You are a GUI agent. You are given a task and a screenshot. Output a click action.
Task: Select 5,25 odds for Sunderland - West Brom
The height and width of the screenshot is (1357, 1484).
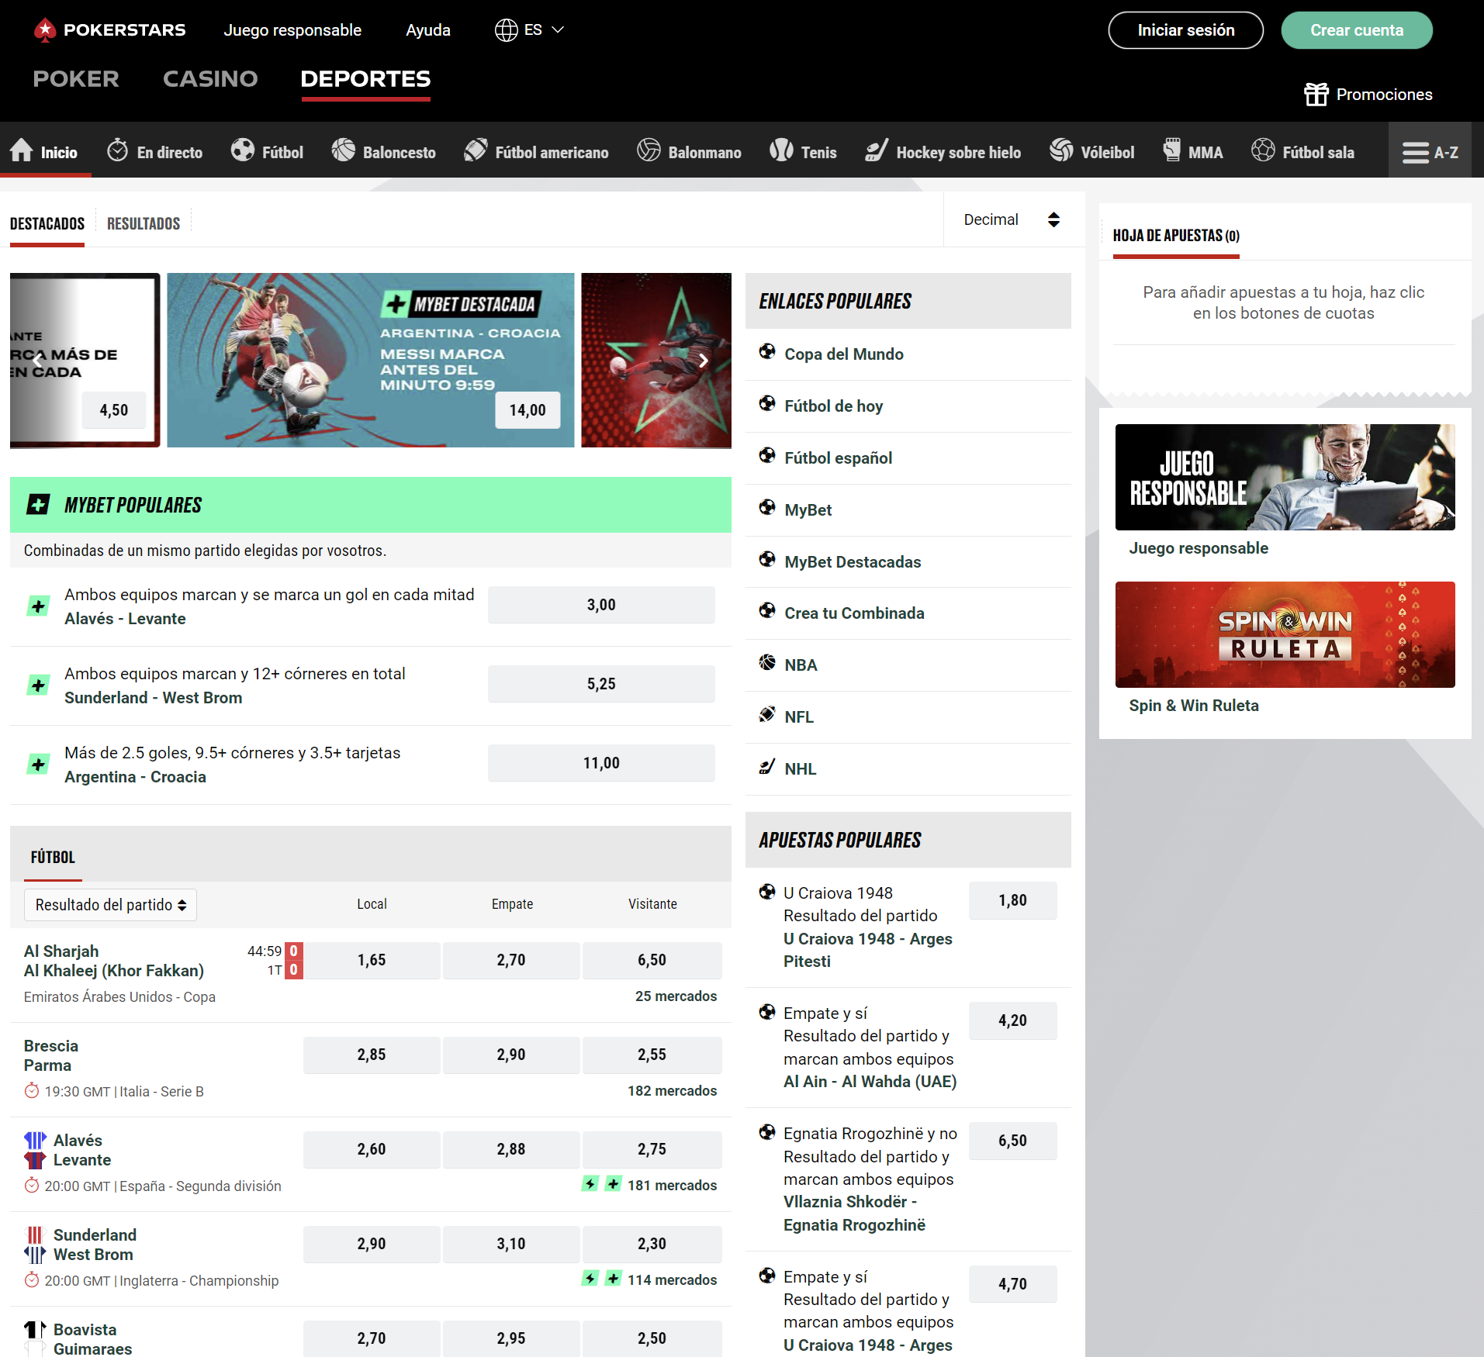point(601,684)
